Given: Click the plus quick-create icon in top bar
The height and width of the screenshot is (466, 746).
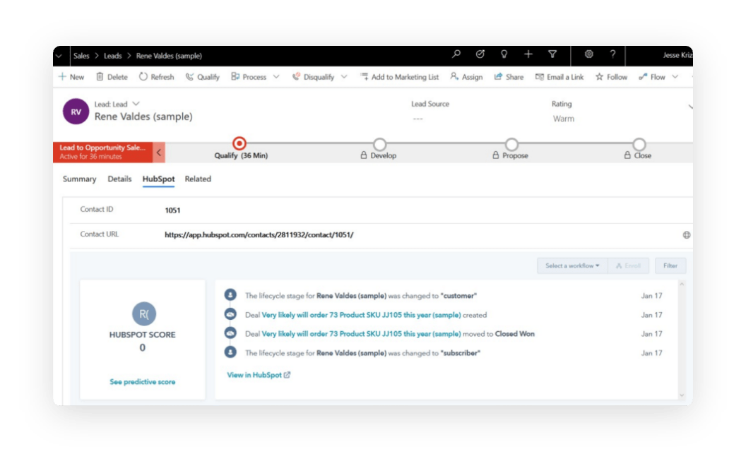Looking at the screenshot, I should (x=528, y=54).
